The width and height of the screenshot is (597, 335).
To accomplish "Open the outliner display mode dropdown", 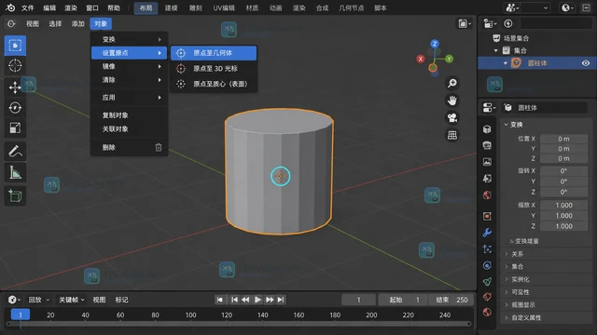I will (x=490, y=23).
